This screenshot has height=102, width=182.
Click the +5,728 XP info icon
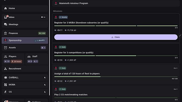[66, 30]
